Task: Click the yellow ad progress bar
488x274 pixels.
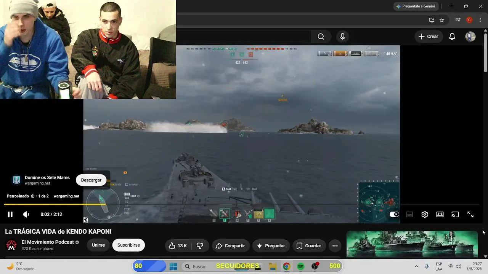Action: point(55,204)
